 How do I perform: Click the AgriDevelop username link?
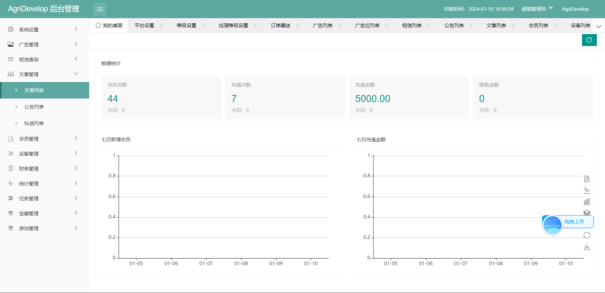click(x=575, y=9)
